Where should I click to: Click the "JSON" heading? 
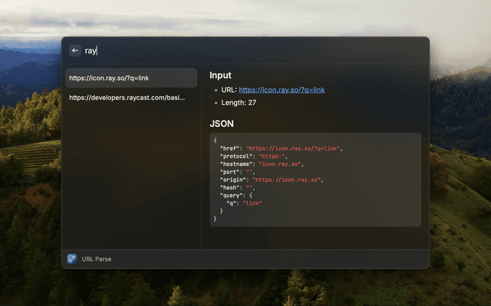[x=222, y=123]
